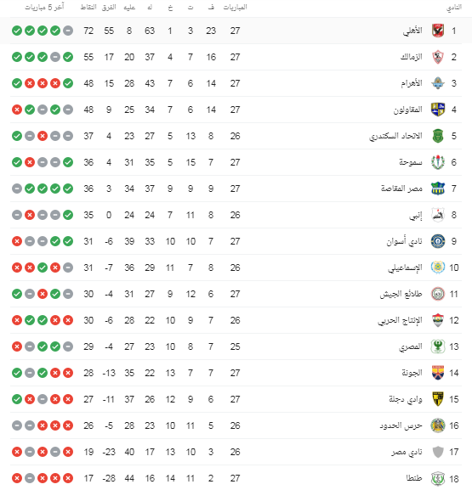Select the النقاط column header
Image resolution: width=472 pixels, height=490 pixels.
(88, 7)
